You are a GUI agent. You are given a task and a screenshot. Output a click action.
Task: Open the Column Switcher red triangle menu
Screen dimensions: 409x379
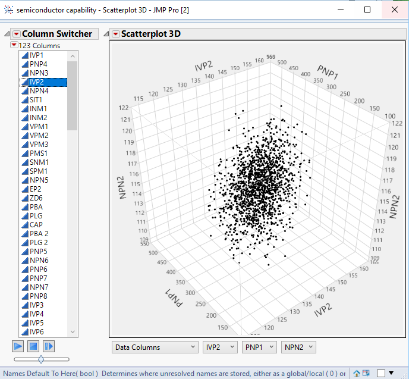click(16, 34)
